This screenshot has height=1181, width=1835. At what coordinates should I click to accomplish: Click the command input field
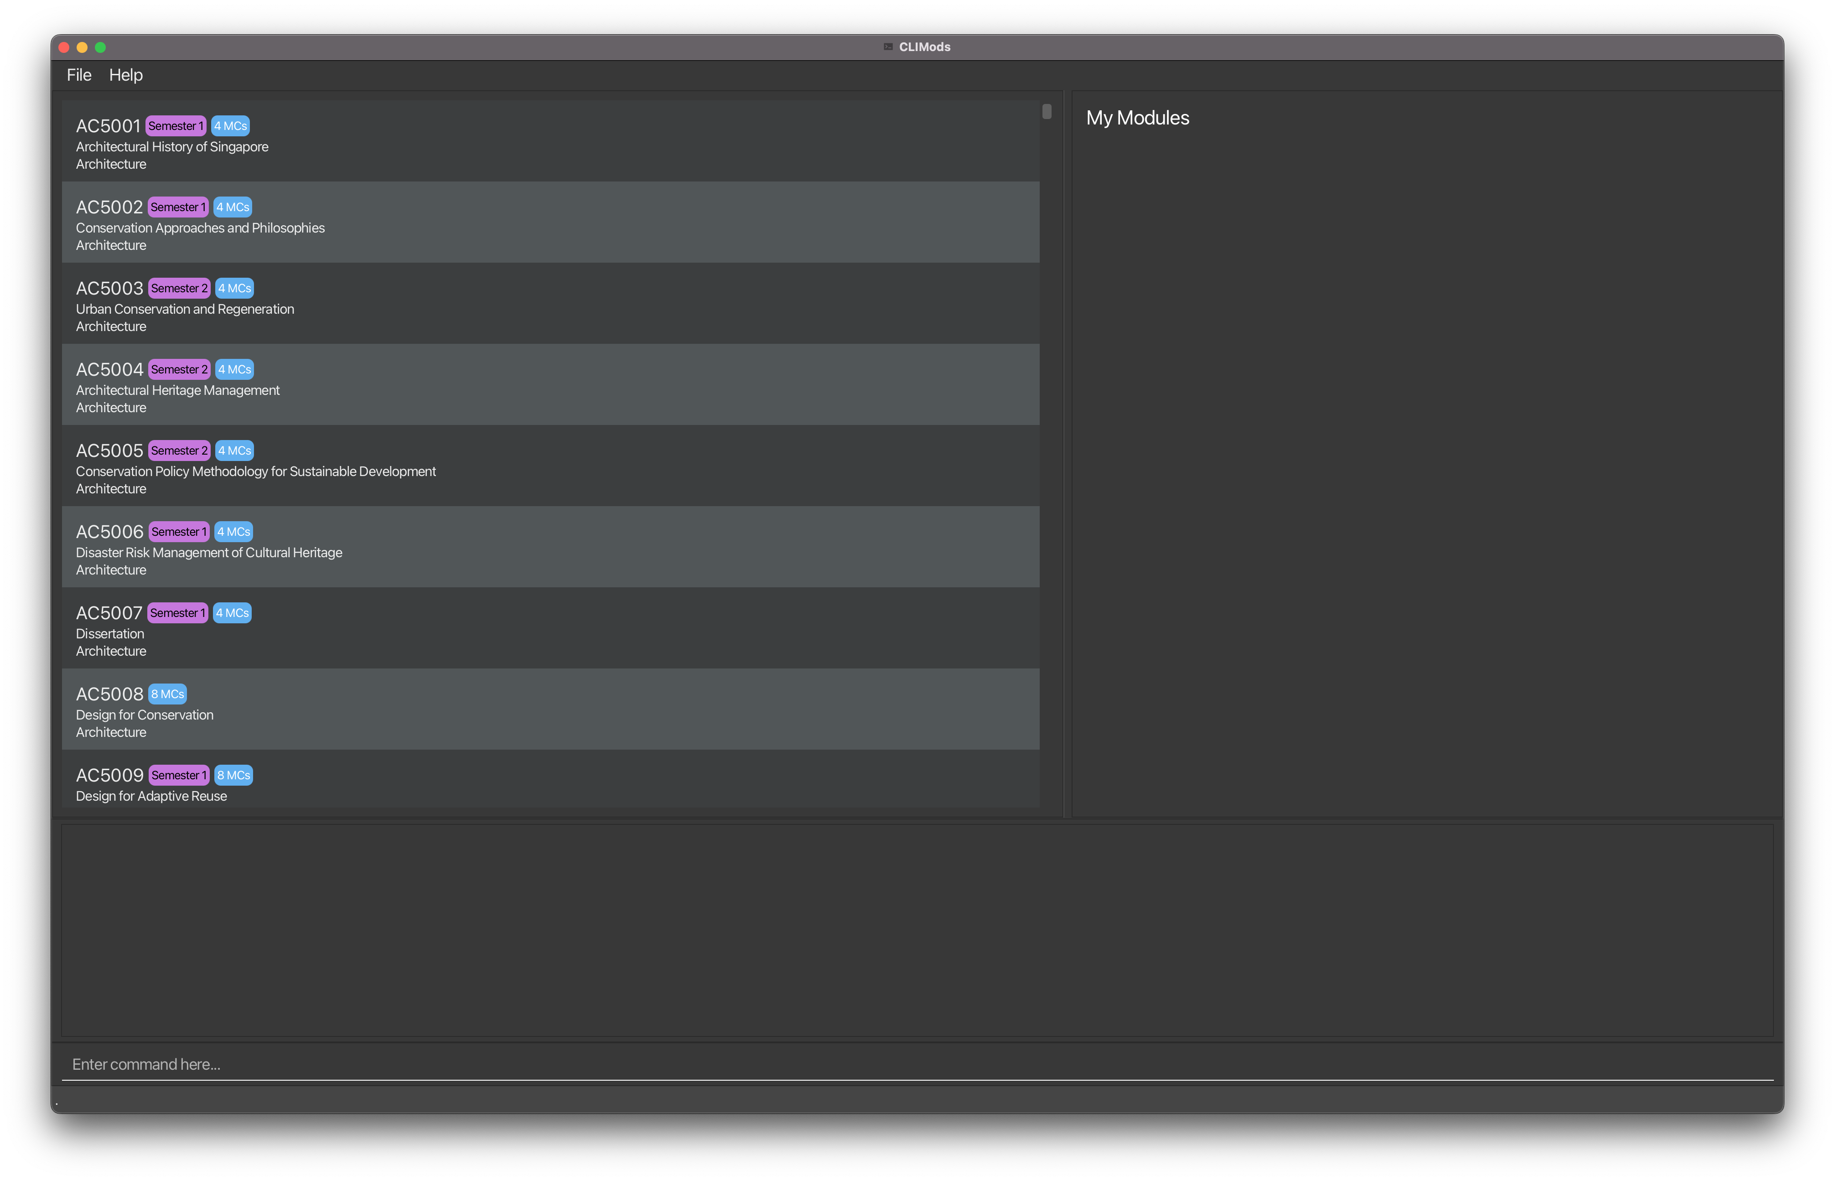click(x=917, y=1063)
